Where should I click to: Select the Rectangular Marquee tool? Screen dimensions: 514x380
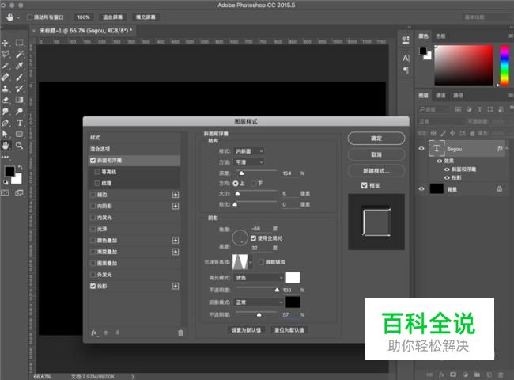click(x=19, y=44)
